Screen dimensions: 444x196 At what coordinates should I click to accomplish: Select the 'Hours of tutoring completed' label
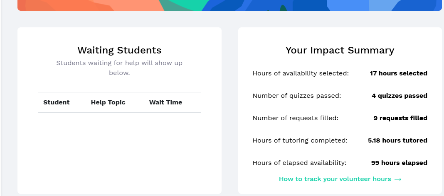point(300,140)
